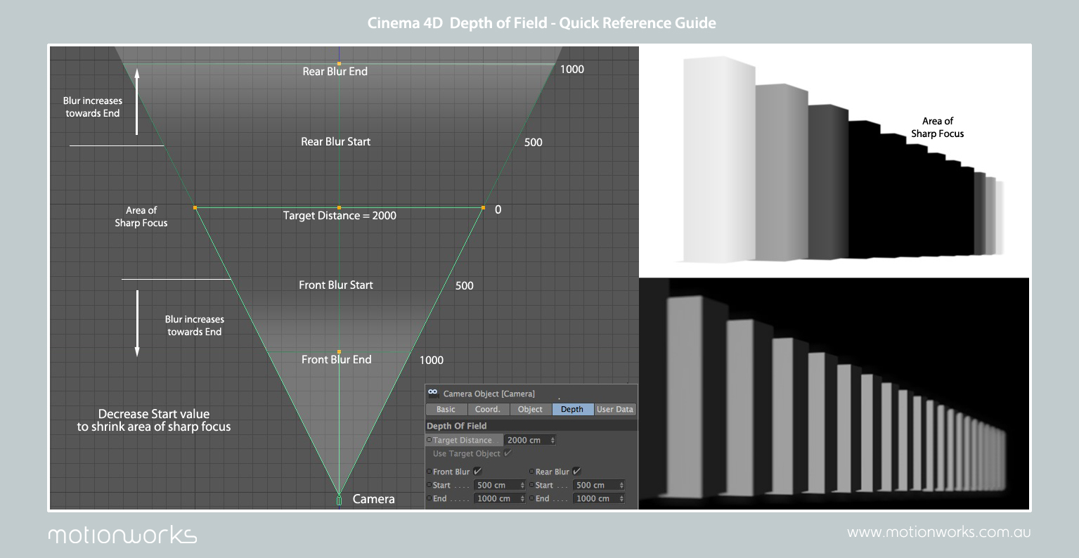Click the Front Blur End 1000 cm field
1079x558 pixels.
point(500,498)
